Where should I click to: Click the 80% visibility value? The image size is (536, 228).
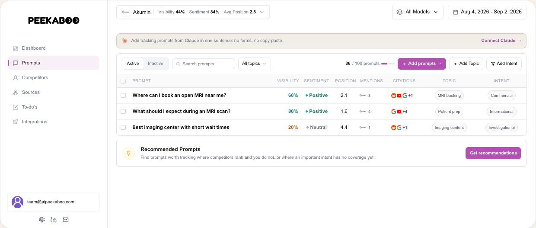pos(293,111)
